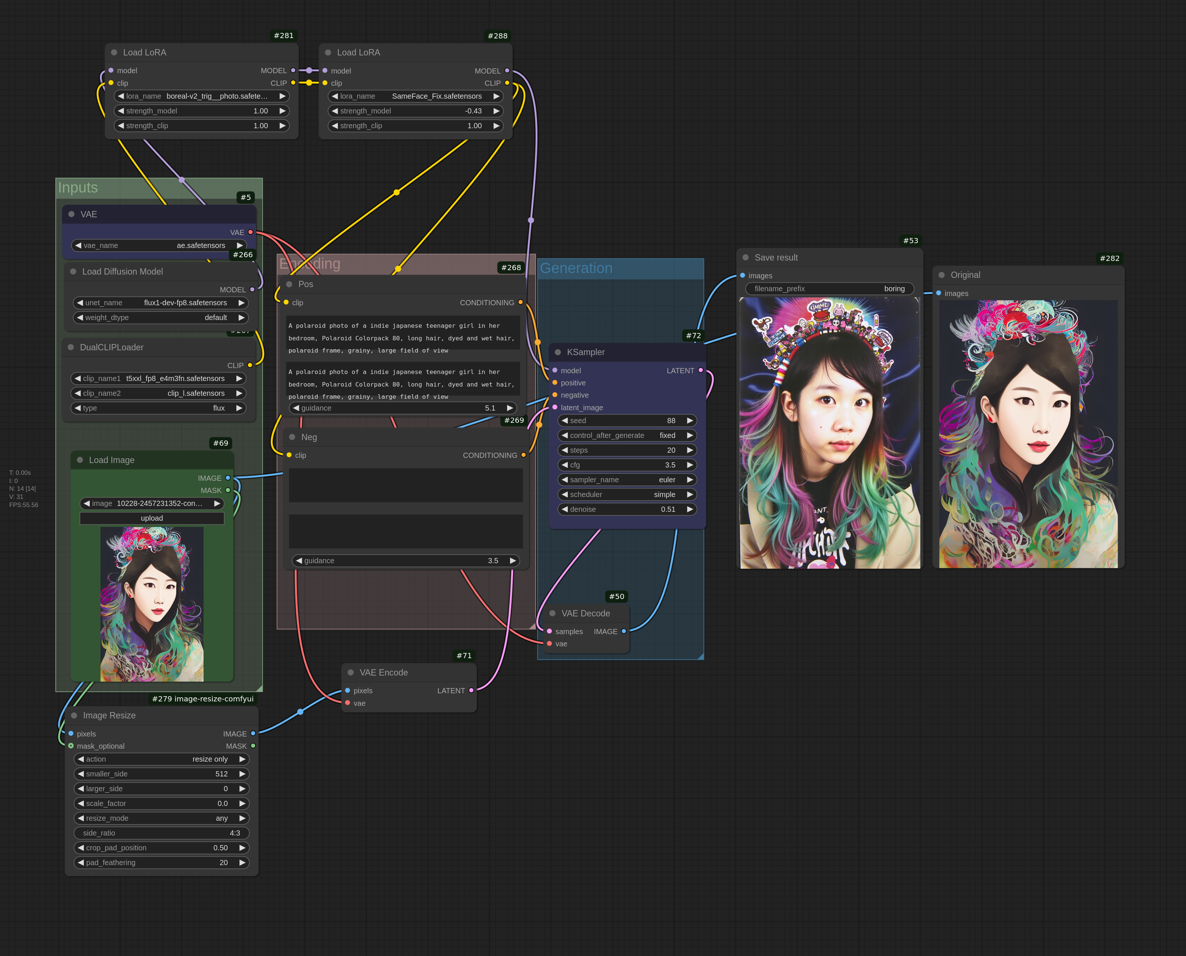Collapse the Load Image node dot
The image size is (1186, 956).
pyautogui.click(x=80, y=460)
